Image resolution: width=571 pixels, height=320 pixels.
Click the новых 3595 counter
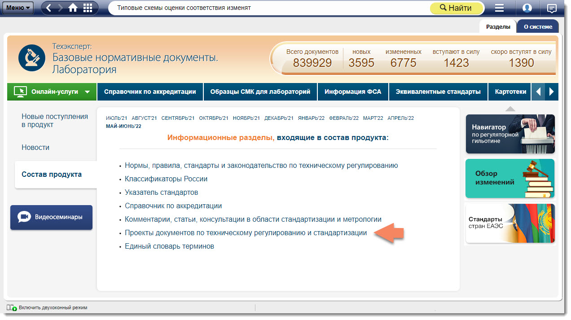pos(361,58)
